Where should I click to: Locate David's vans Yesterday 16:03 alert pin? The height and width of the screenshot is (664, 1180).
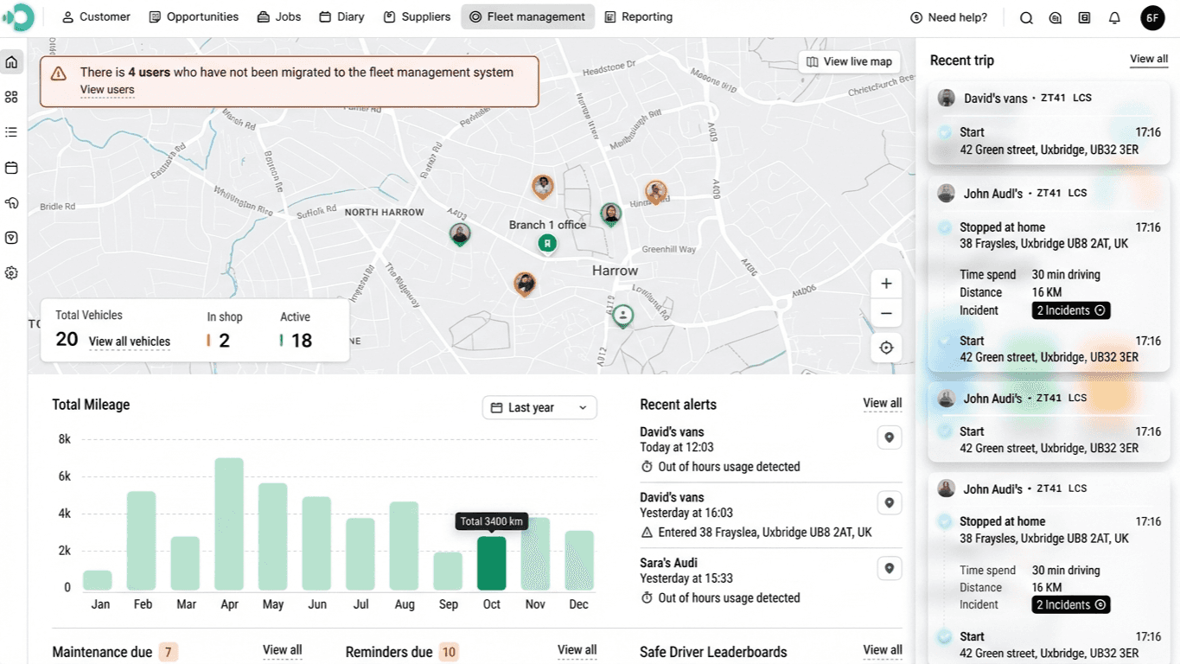coord(890,503)
